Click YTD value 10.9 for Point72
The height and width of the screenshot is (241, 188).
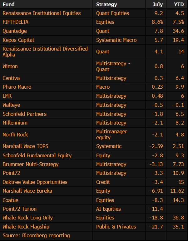(x=178, y=173)
